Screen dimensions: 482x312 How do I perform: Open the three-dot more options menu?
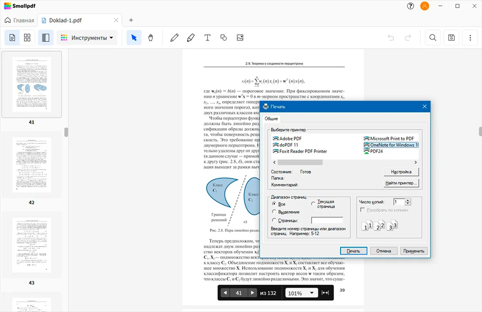[470, 38]
